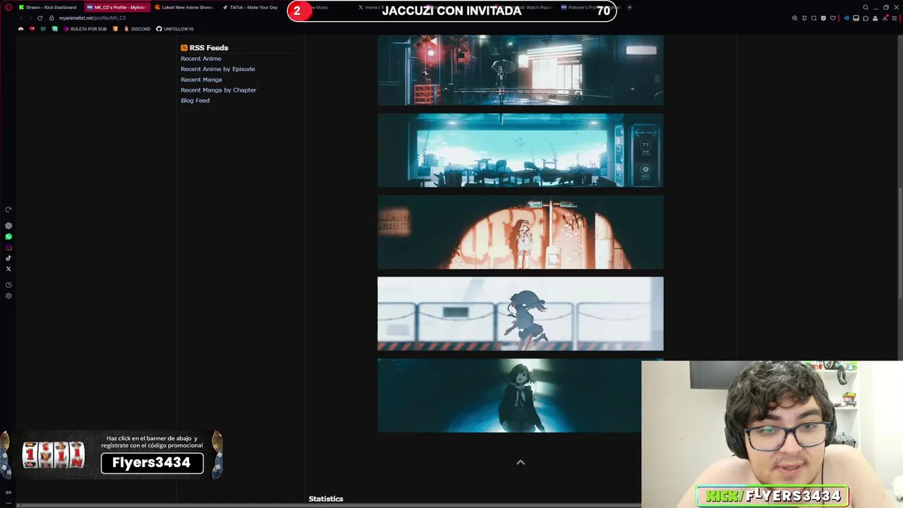This screenshot has width=903, height=508.
Task: Open sidebar settings gear icon
Action: (x=8, y=296)
